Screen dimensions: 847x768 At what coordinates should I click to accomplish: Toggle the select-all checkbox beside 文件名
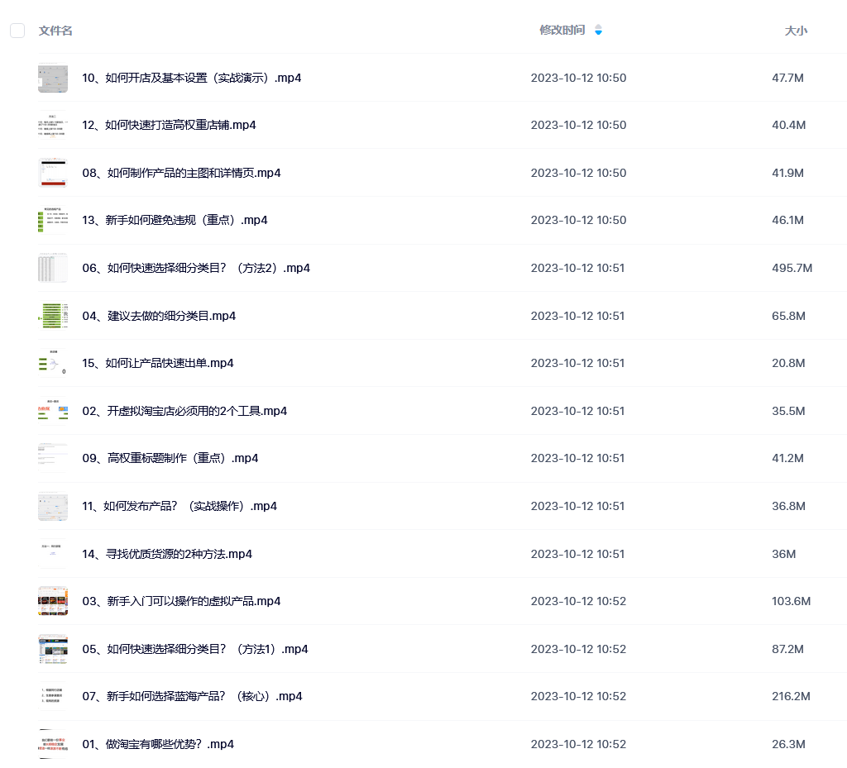point(17,31)
